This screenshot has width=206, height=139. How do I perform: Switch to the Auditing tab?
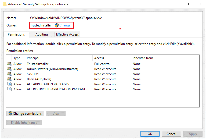pos(42,34)
